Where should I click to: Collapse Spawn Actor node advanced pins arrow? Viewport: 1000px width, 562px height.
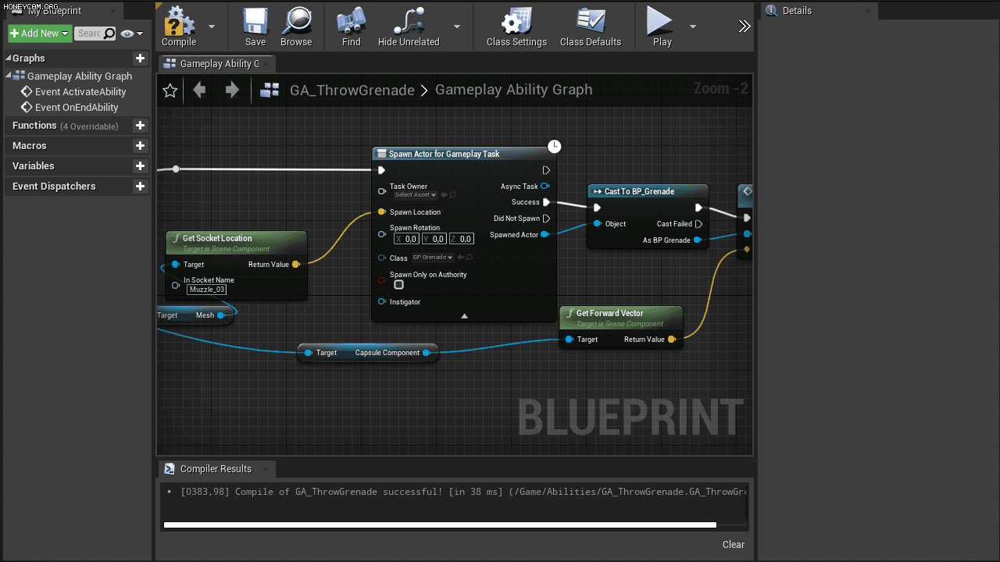464,316
